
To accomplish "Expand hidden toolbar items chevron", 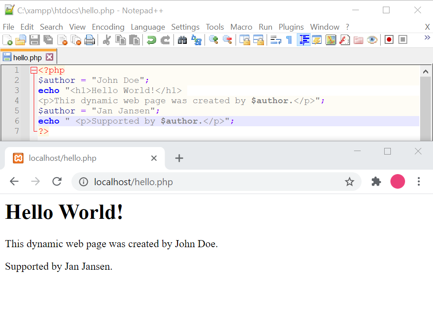I will click(x=427, y=38).
